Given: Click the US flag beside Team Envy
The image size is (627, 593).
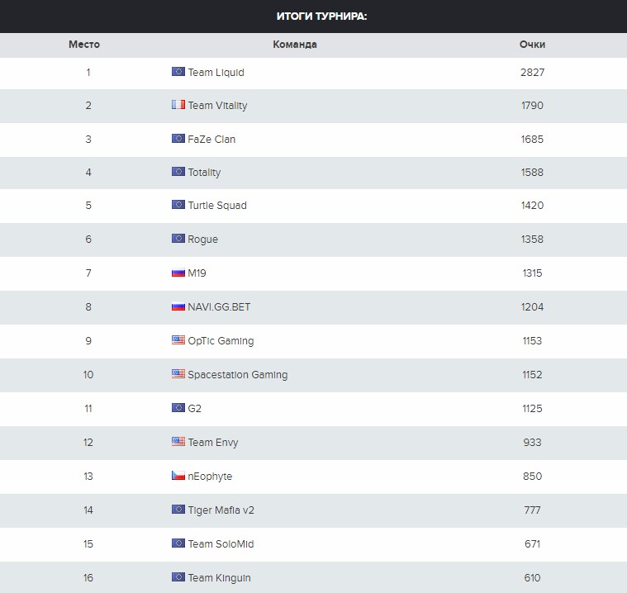Looking at the screenshot, I should 178,442.
